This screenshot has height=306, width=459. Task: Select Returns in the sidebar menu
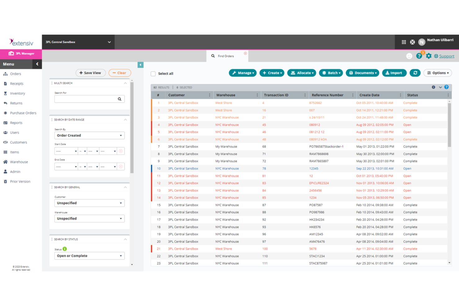coord(16,103)
